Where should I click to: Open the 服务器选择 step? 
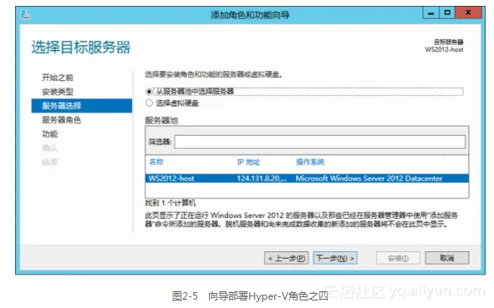point(82,106)
